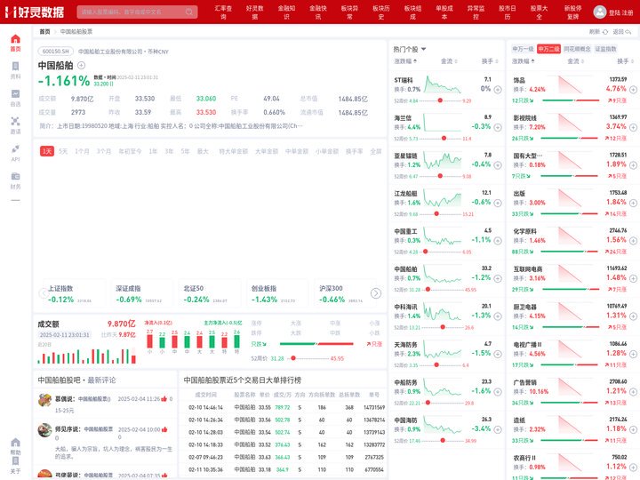Open the 帮助 help icon at sidebar bottom
Viewport: 640px width, 480px height.
(15, 442)
